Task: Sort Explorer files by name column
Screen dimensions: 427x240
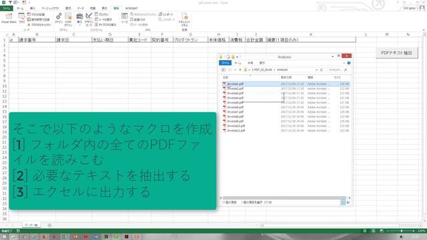Action: point(226,77)
